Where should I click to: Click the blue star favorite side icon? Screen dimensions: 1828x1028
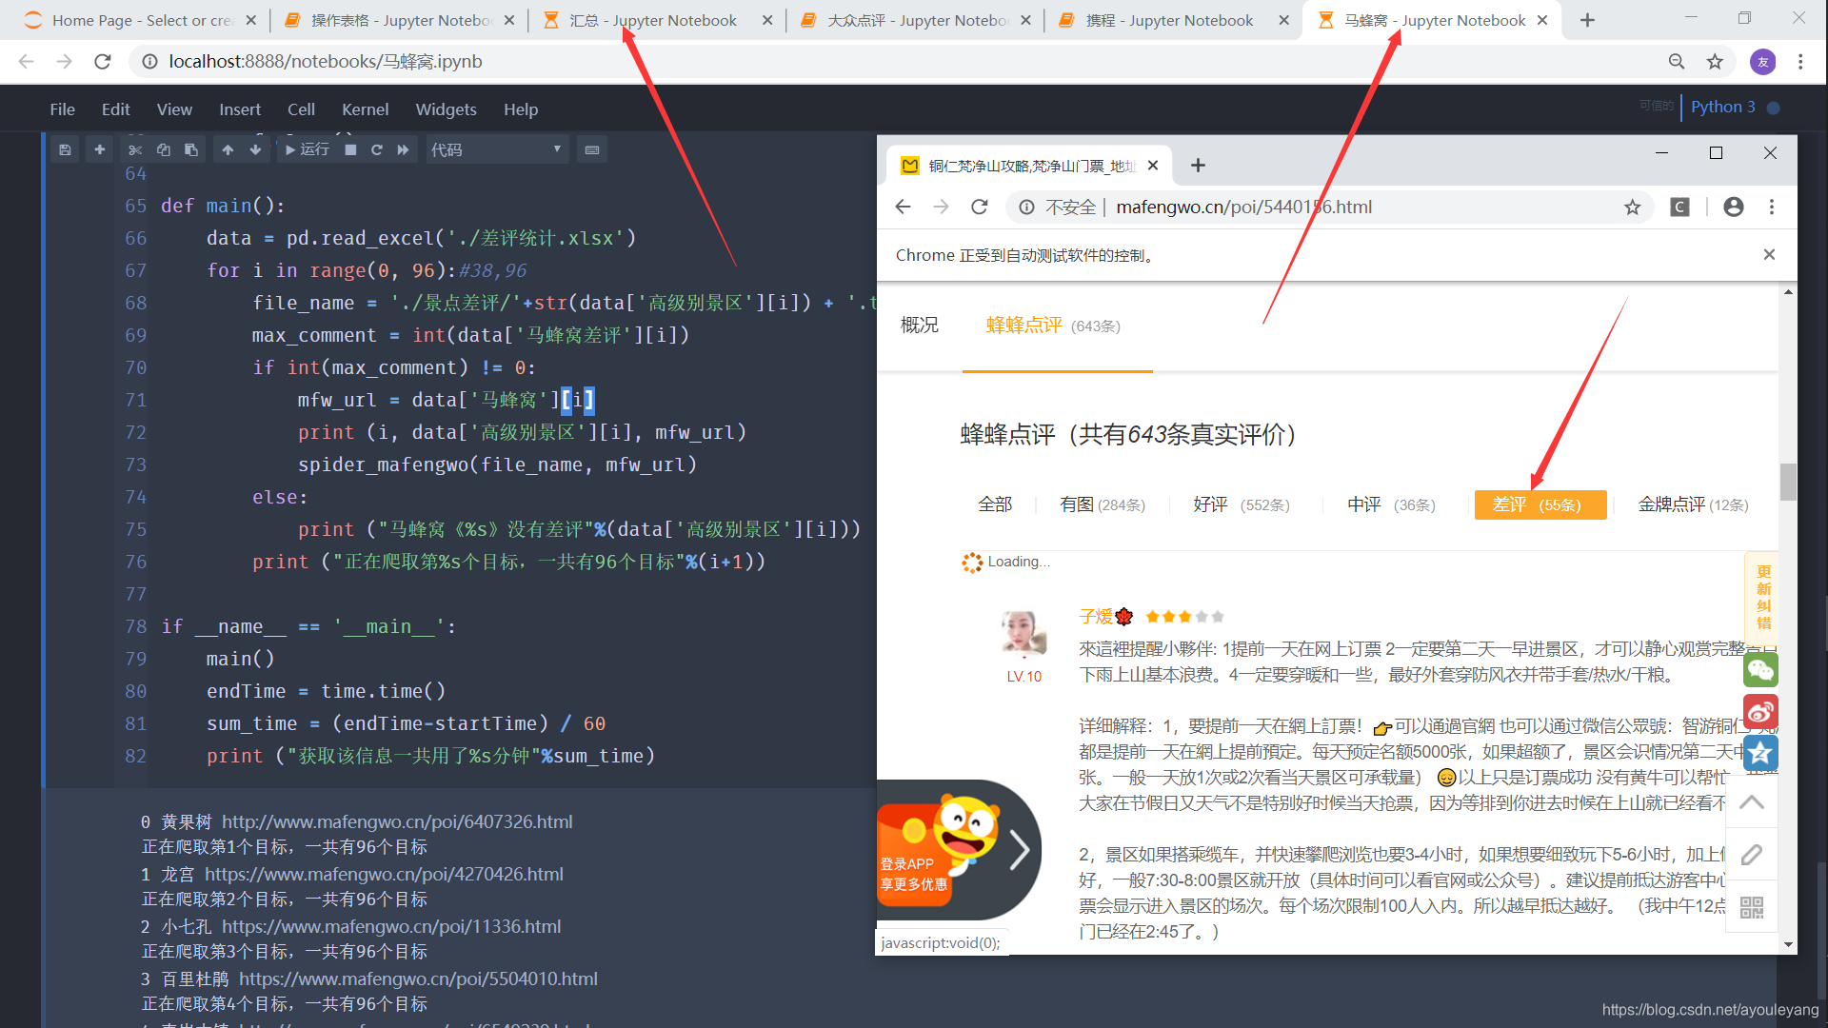pos(1760,753)
